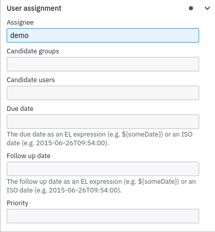Screen dimensions: 215x232
Task: Collapse the User assignment section chevron
Action: [x=207, y=8]
